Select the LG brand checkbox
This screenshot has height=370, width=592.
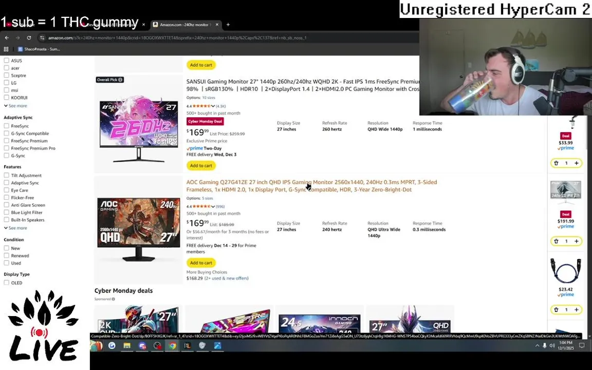coord(6,83)
